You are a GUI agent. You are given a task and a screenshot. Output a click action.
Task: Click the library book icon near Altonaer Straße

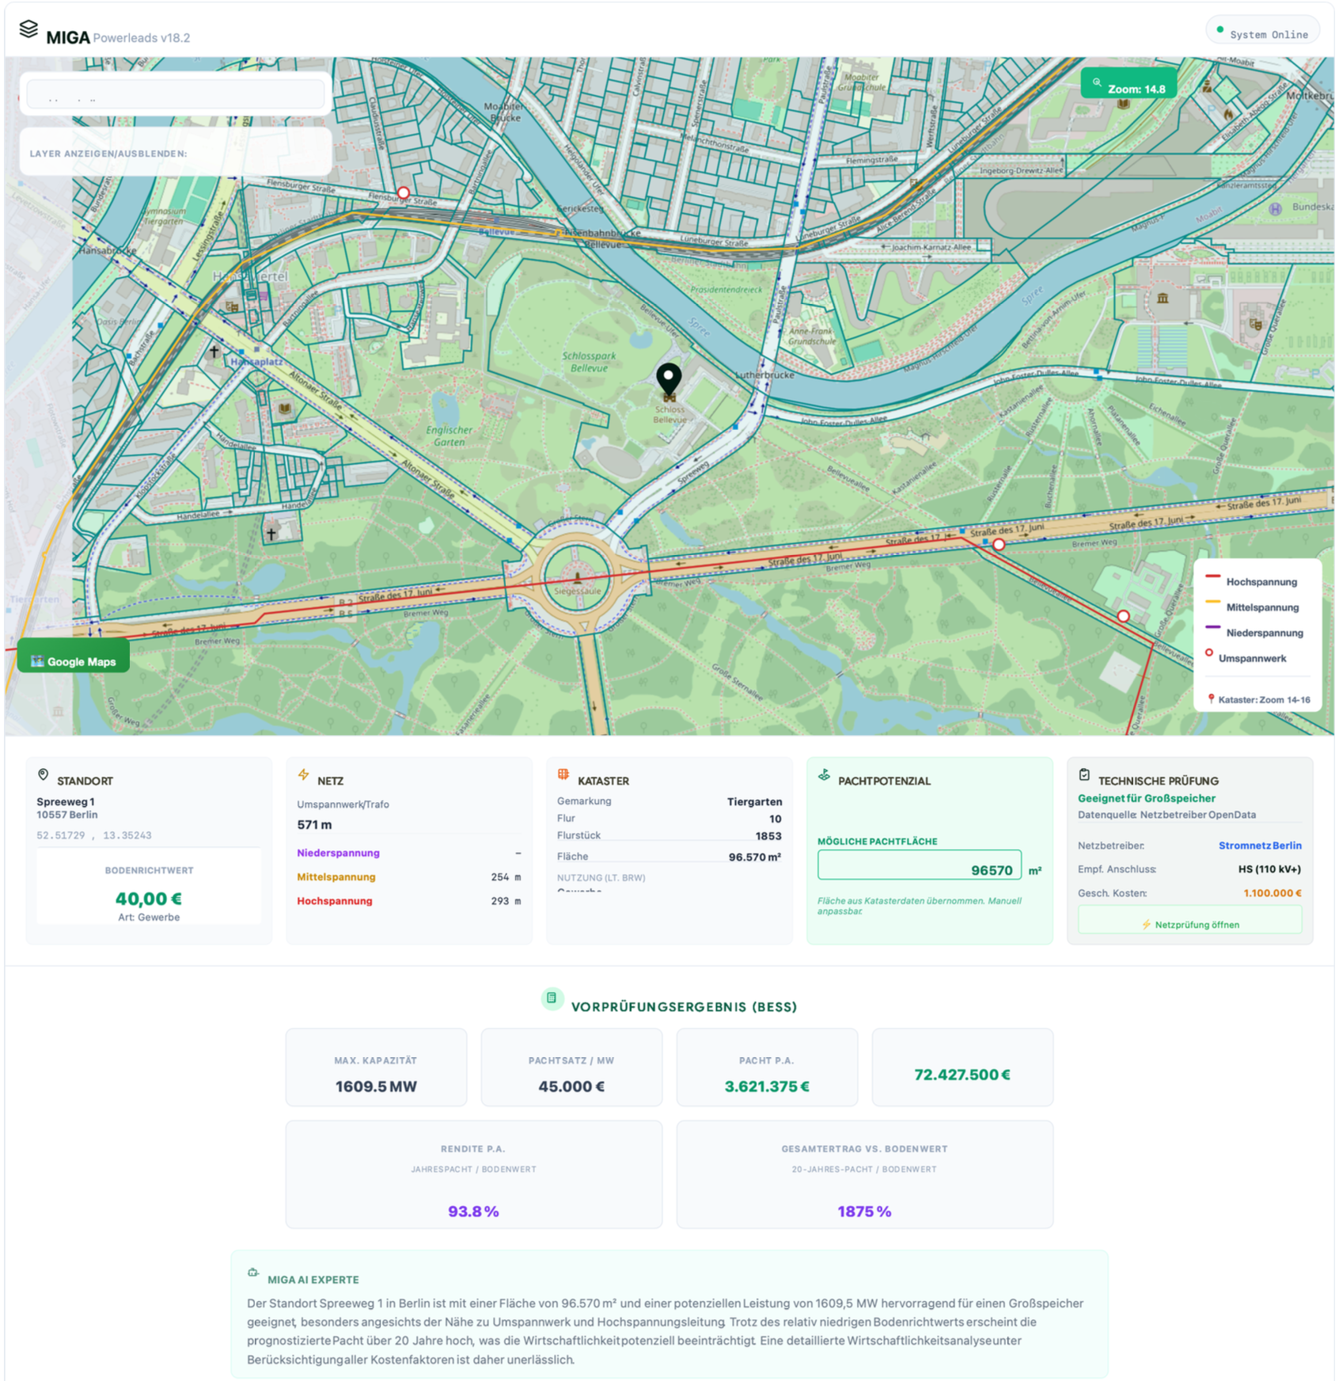[x=285, y=409]
